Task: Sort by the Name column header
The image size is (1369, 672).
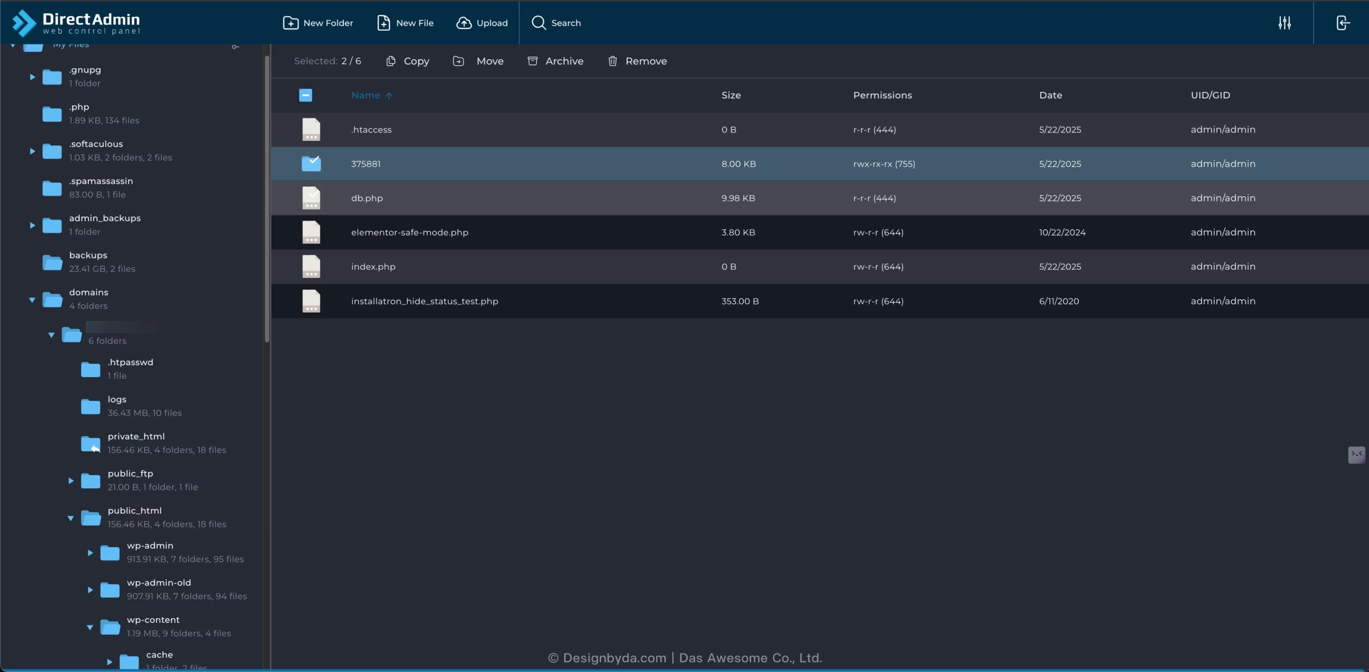Action: click(372, 95)
